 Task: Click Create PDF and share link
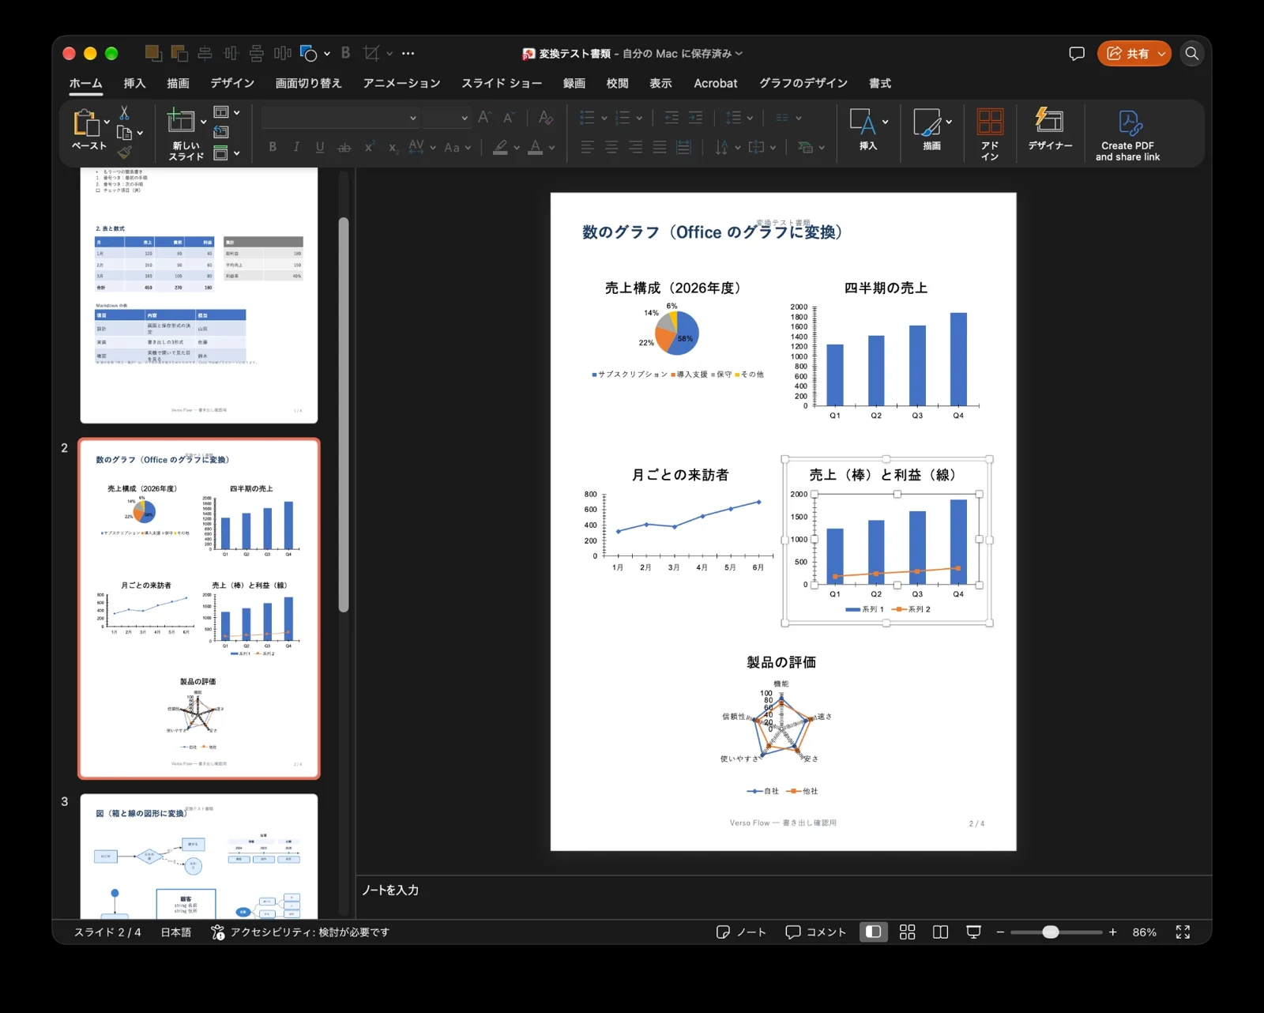pyautogui.click(x=1127, y=135)
